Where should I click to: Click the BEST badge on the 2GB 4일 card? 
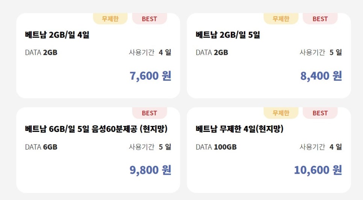tap(150, 18)
